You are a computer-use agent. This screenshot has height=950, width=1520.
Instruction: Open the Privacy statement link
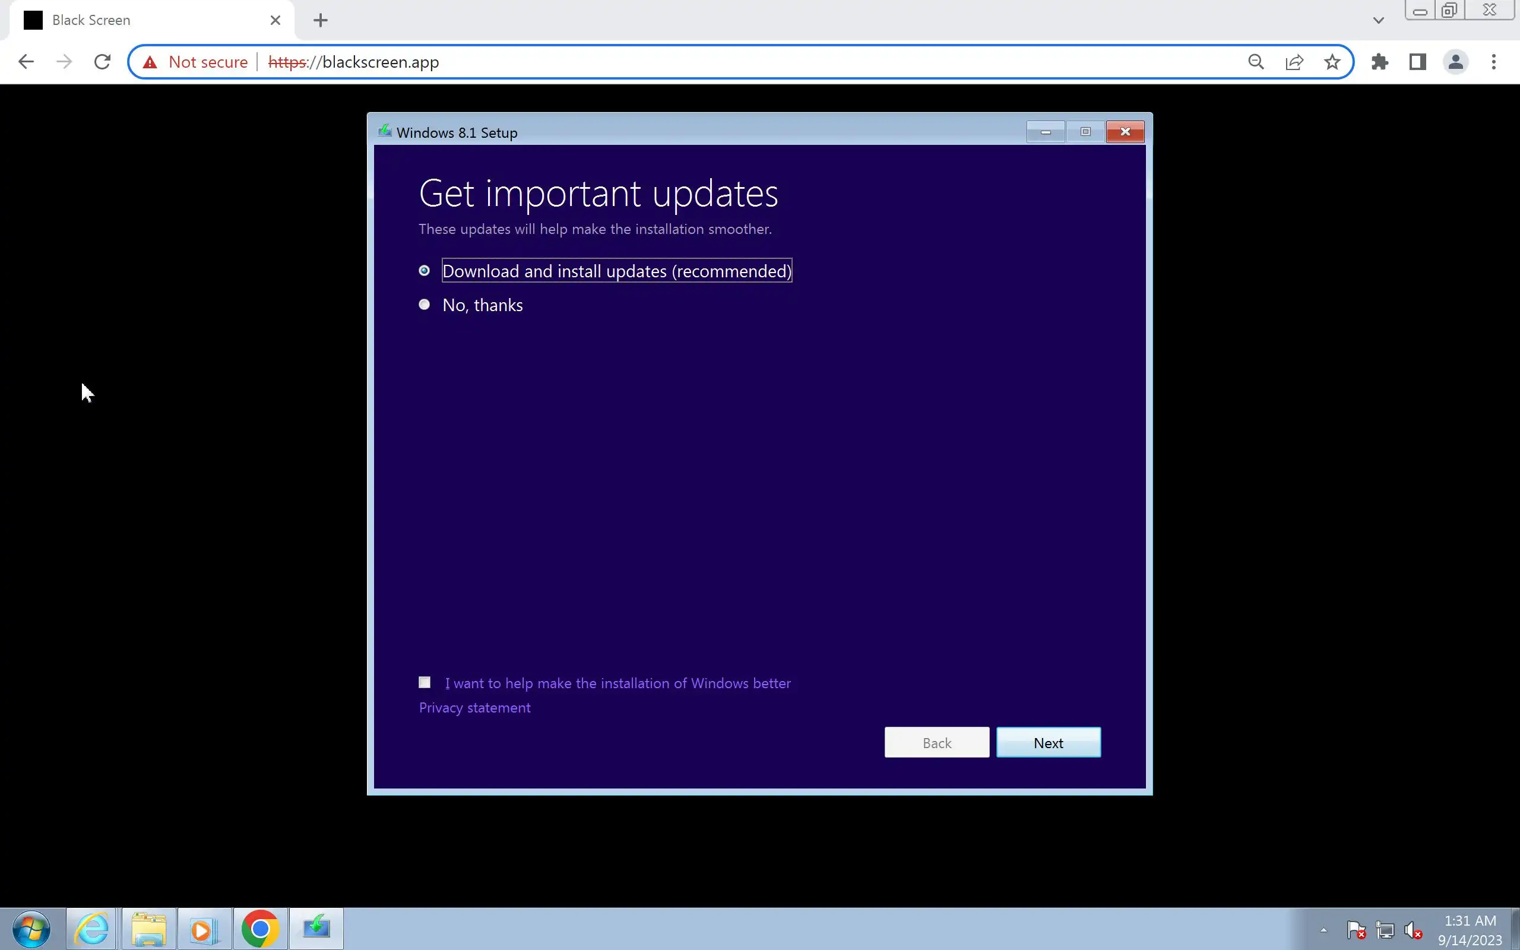474,708
